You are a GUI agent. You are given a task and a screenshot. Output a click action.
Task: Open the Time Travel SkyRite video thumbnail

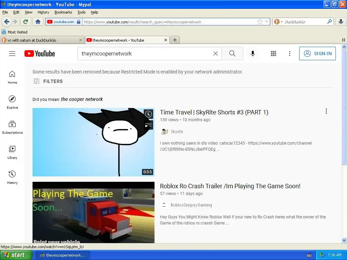(x=94, y=142)
